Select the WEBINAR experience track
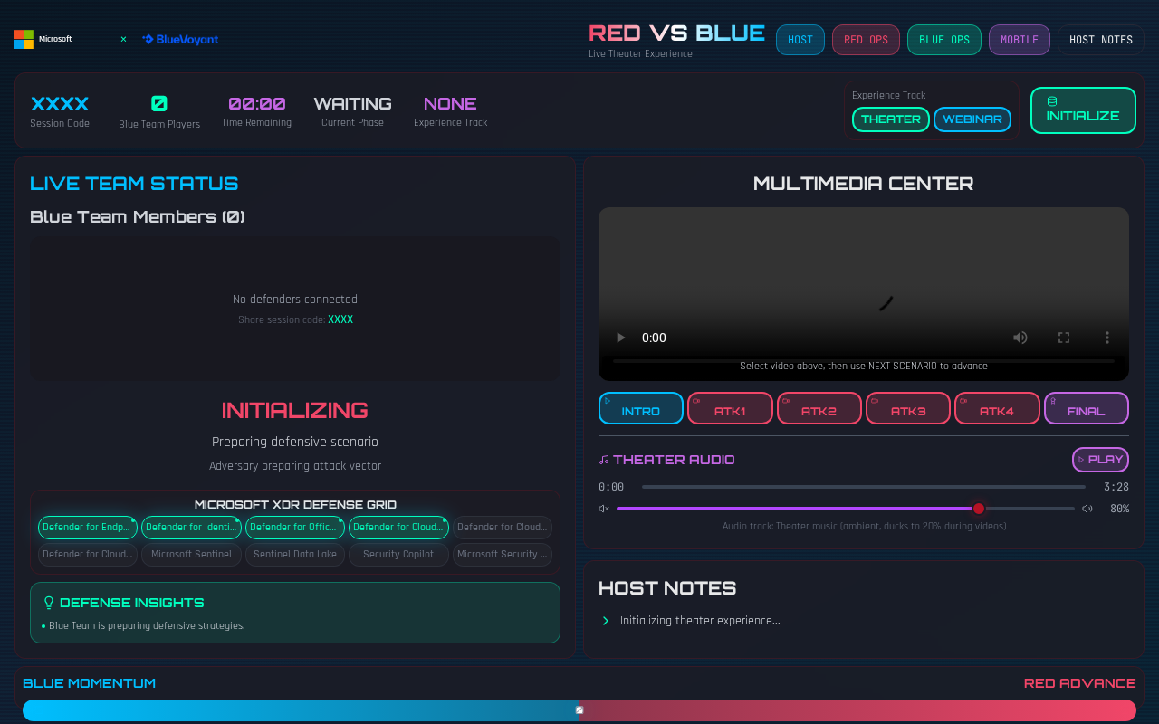The image size is (1159, 724). pyautogui.click(x=972, y=119)
